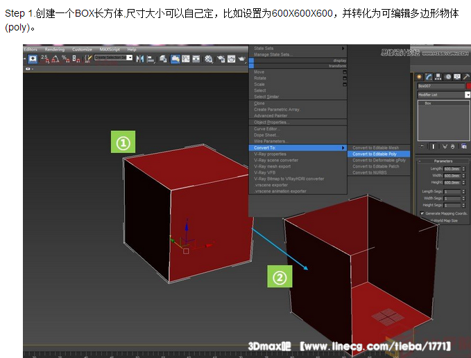
Task: Click the highlighted toolbar button left of the 2.5D snaps icon
Action: pyautogui.click(x=33, y=59)
